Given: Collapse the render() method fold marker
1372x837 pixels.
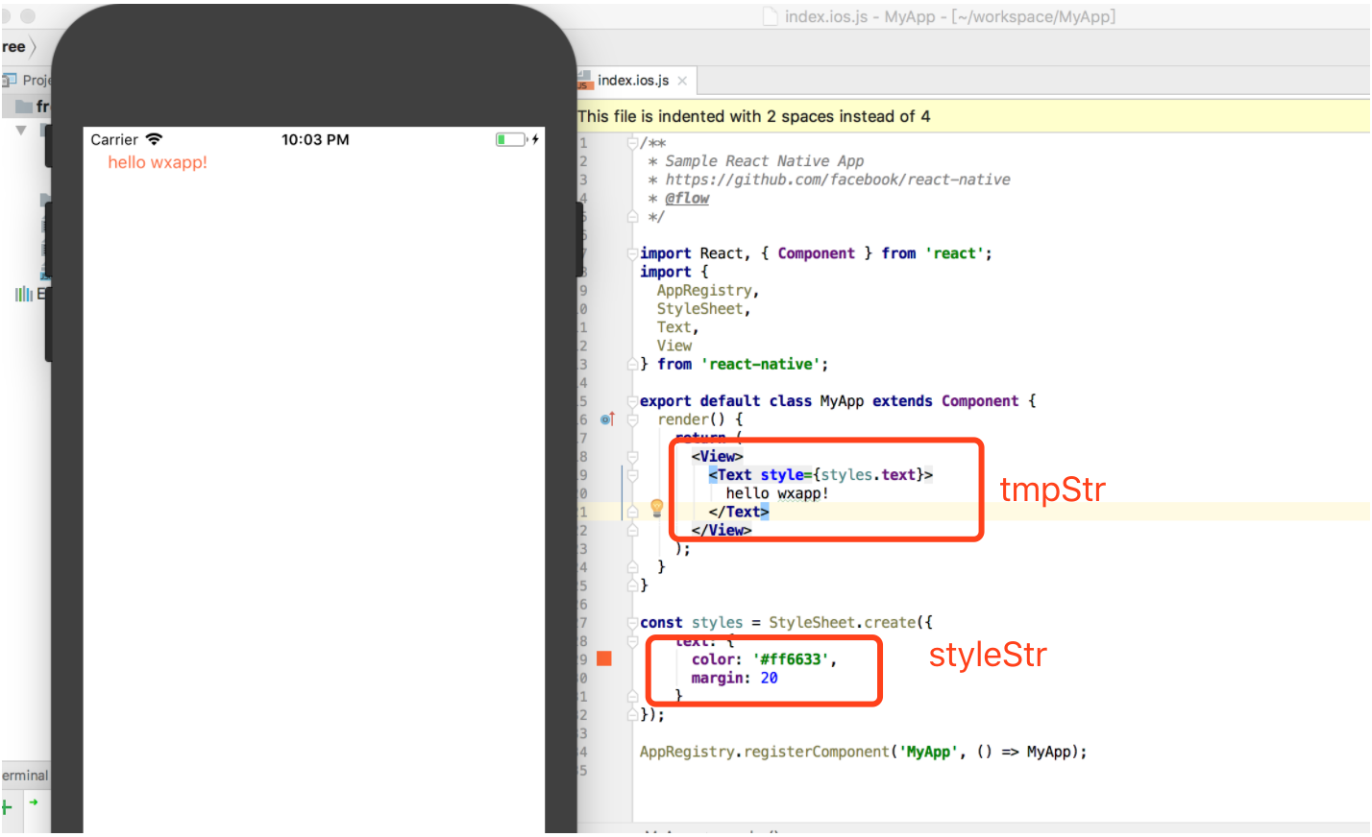Looking at the screenshot, I should tap(632, 419).
